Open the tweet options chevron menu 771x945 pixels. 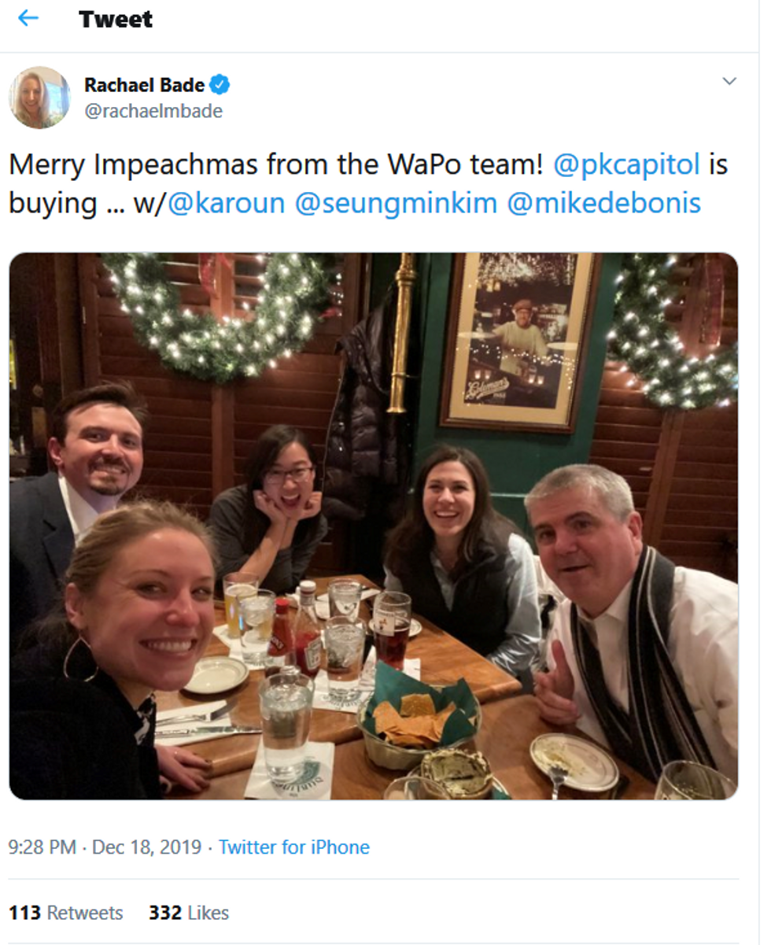point(729,81)
